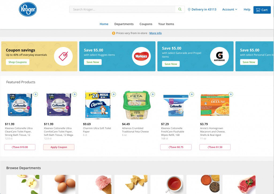Click in the Search Kroger field
This screenshot has height=194, width=274.
pyautogui.click(x=122, y=9)
